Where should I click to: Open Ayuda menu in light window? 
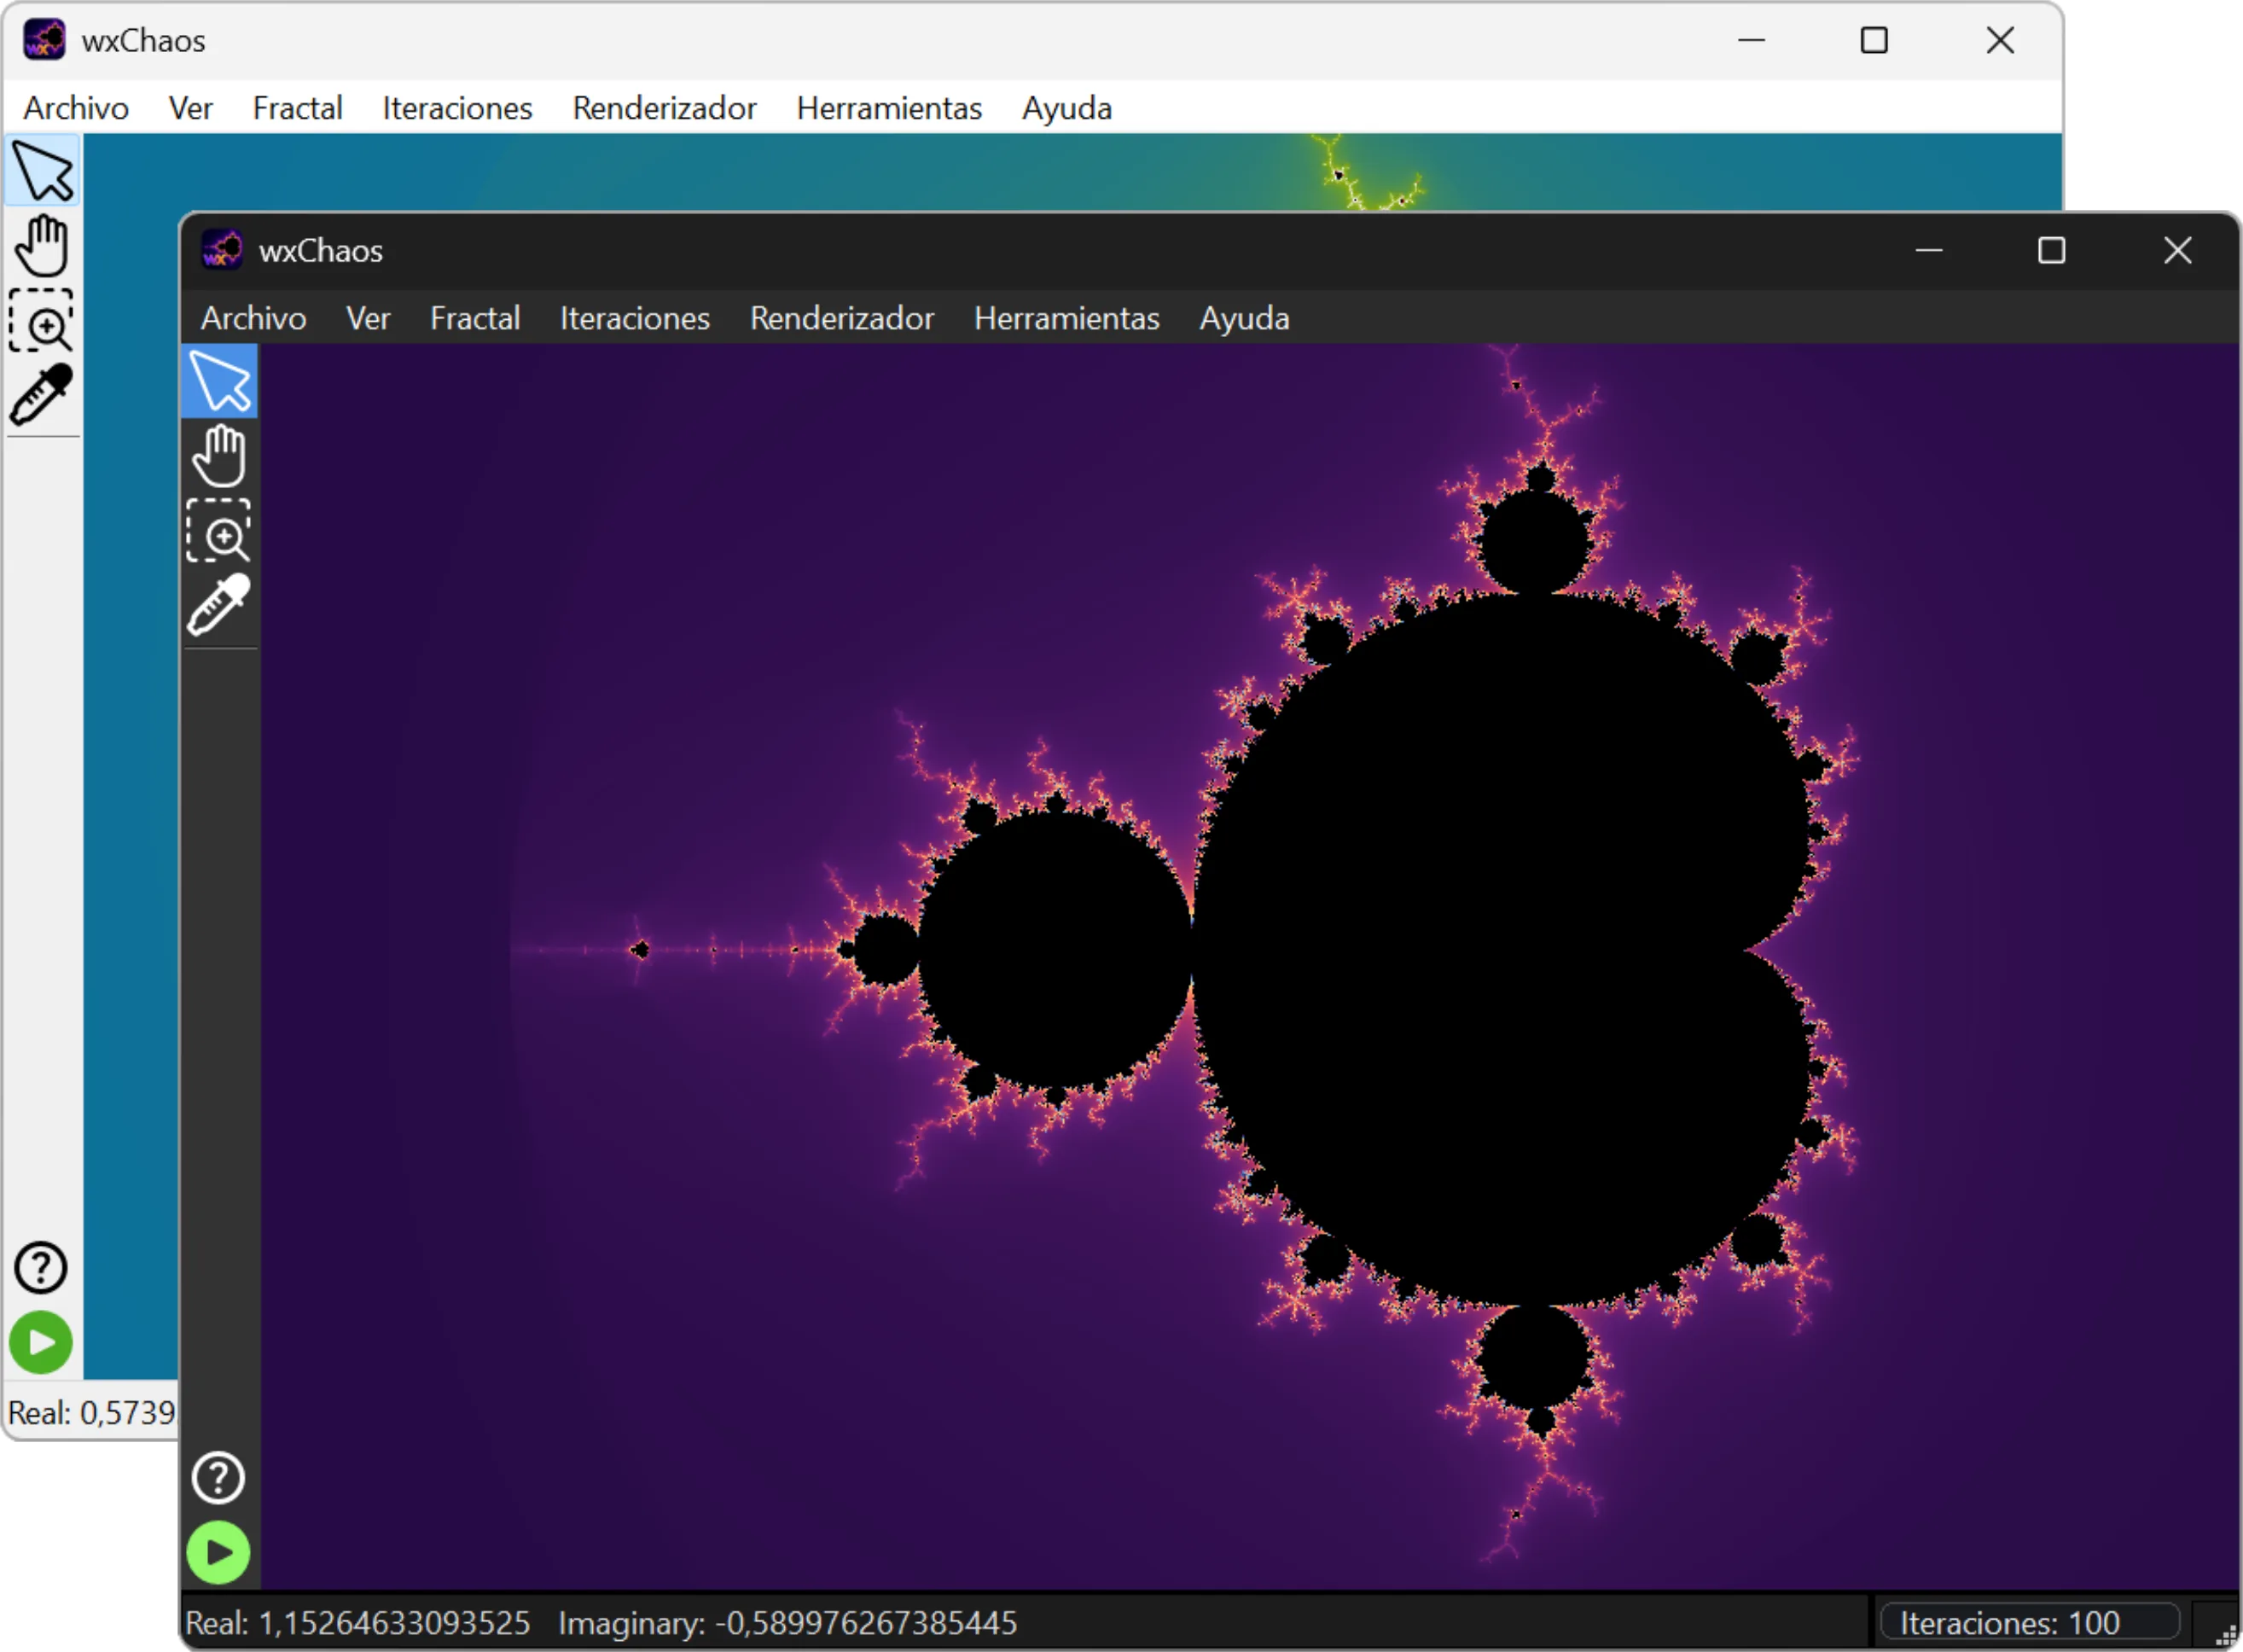click(x=1066, y=108)
